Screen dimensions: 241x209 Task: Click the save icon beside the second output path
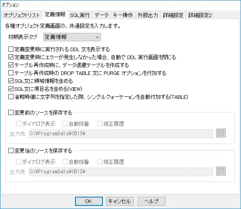(x=221, y=171)
